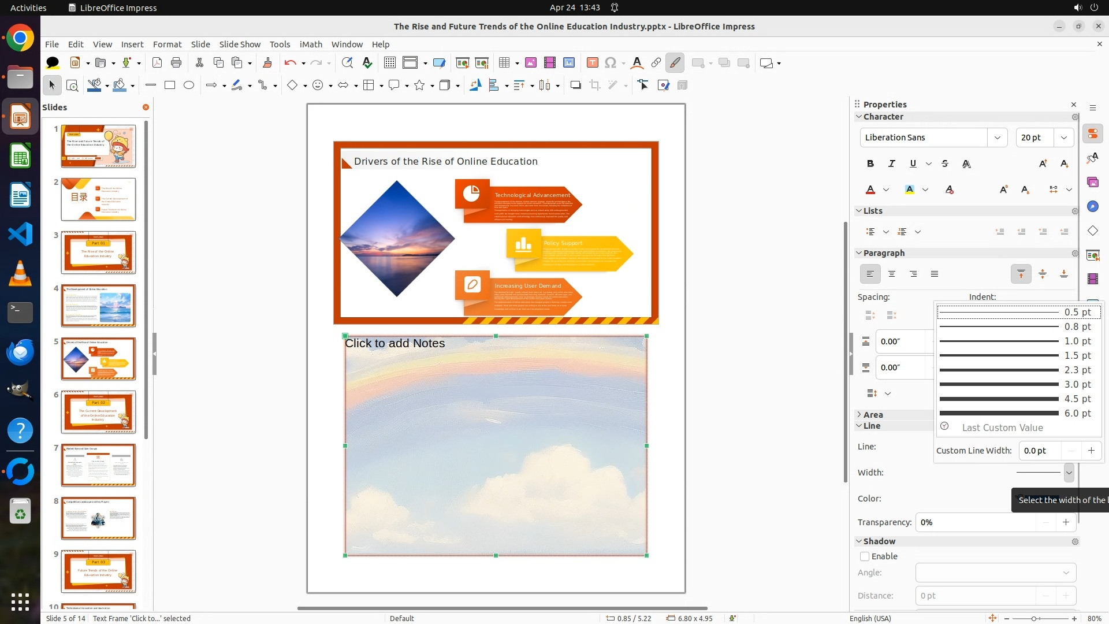Open the Slide Show menu
The image size is (1109, 624).
[x=240, y=44]
